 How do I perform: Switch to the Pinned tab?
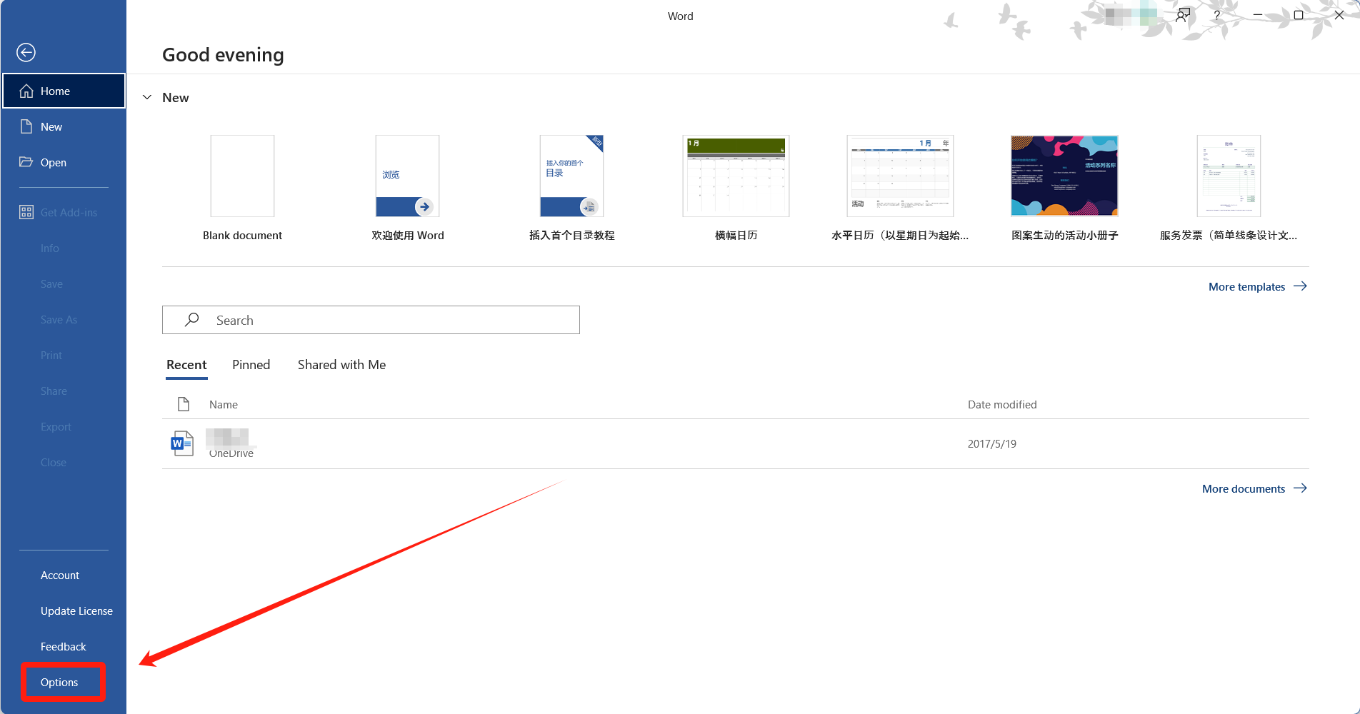(x=251, y=365)
